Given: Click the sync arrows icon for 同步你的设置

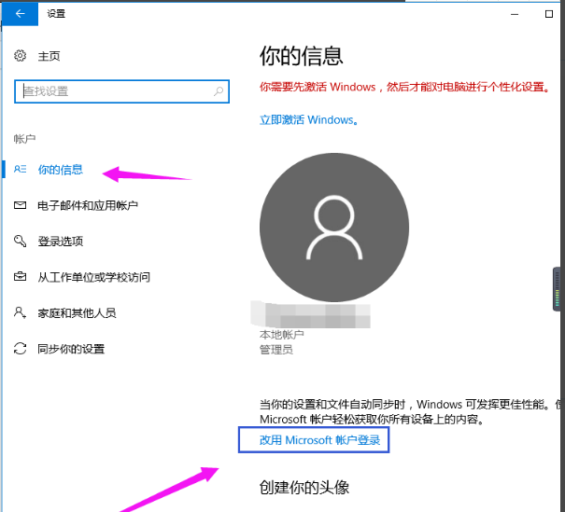Looking at the screenshot, I should click(x=21, y=349).
